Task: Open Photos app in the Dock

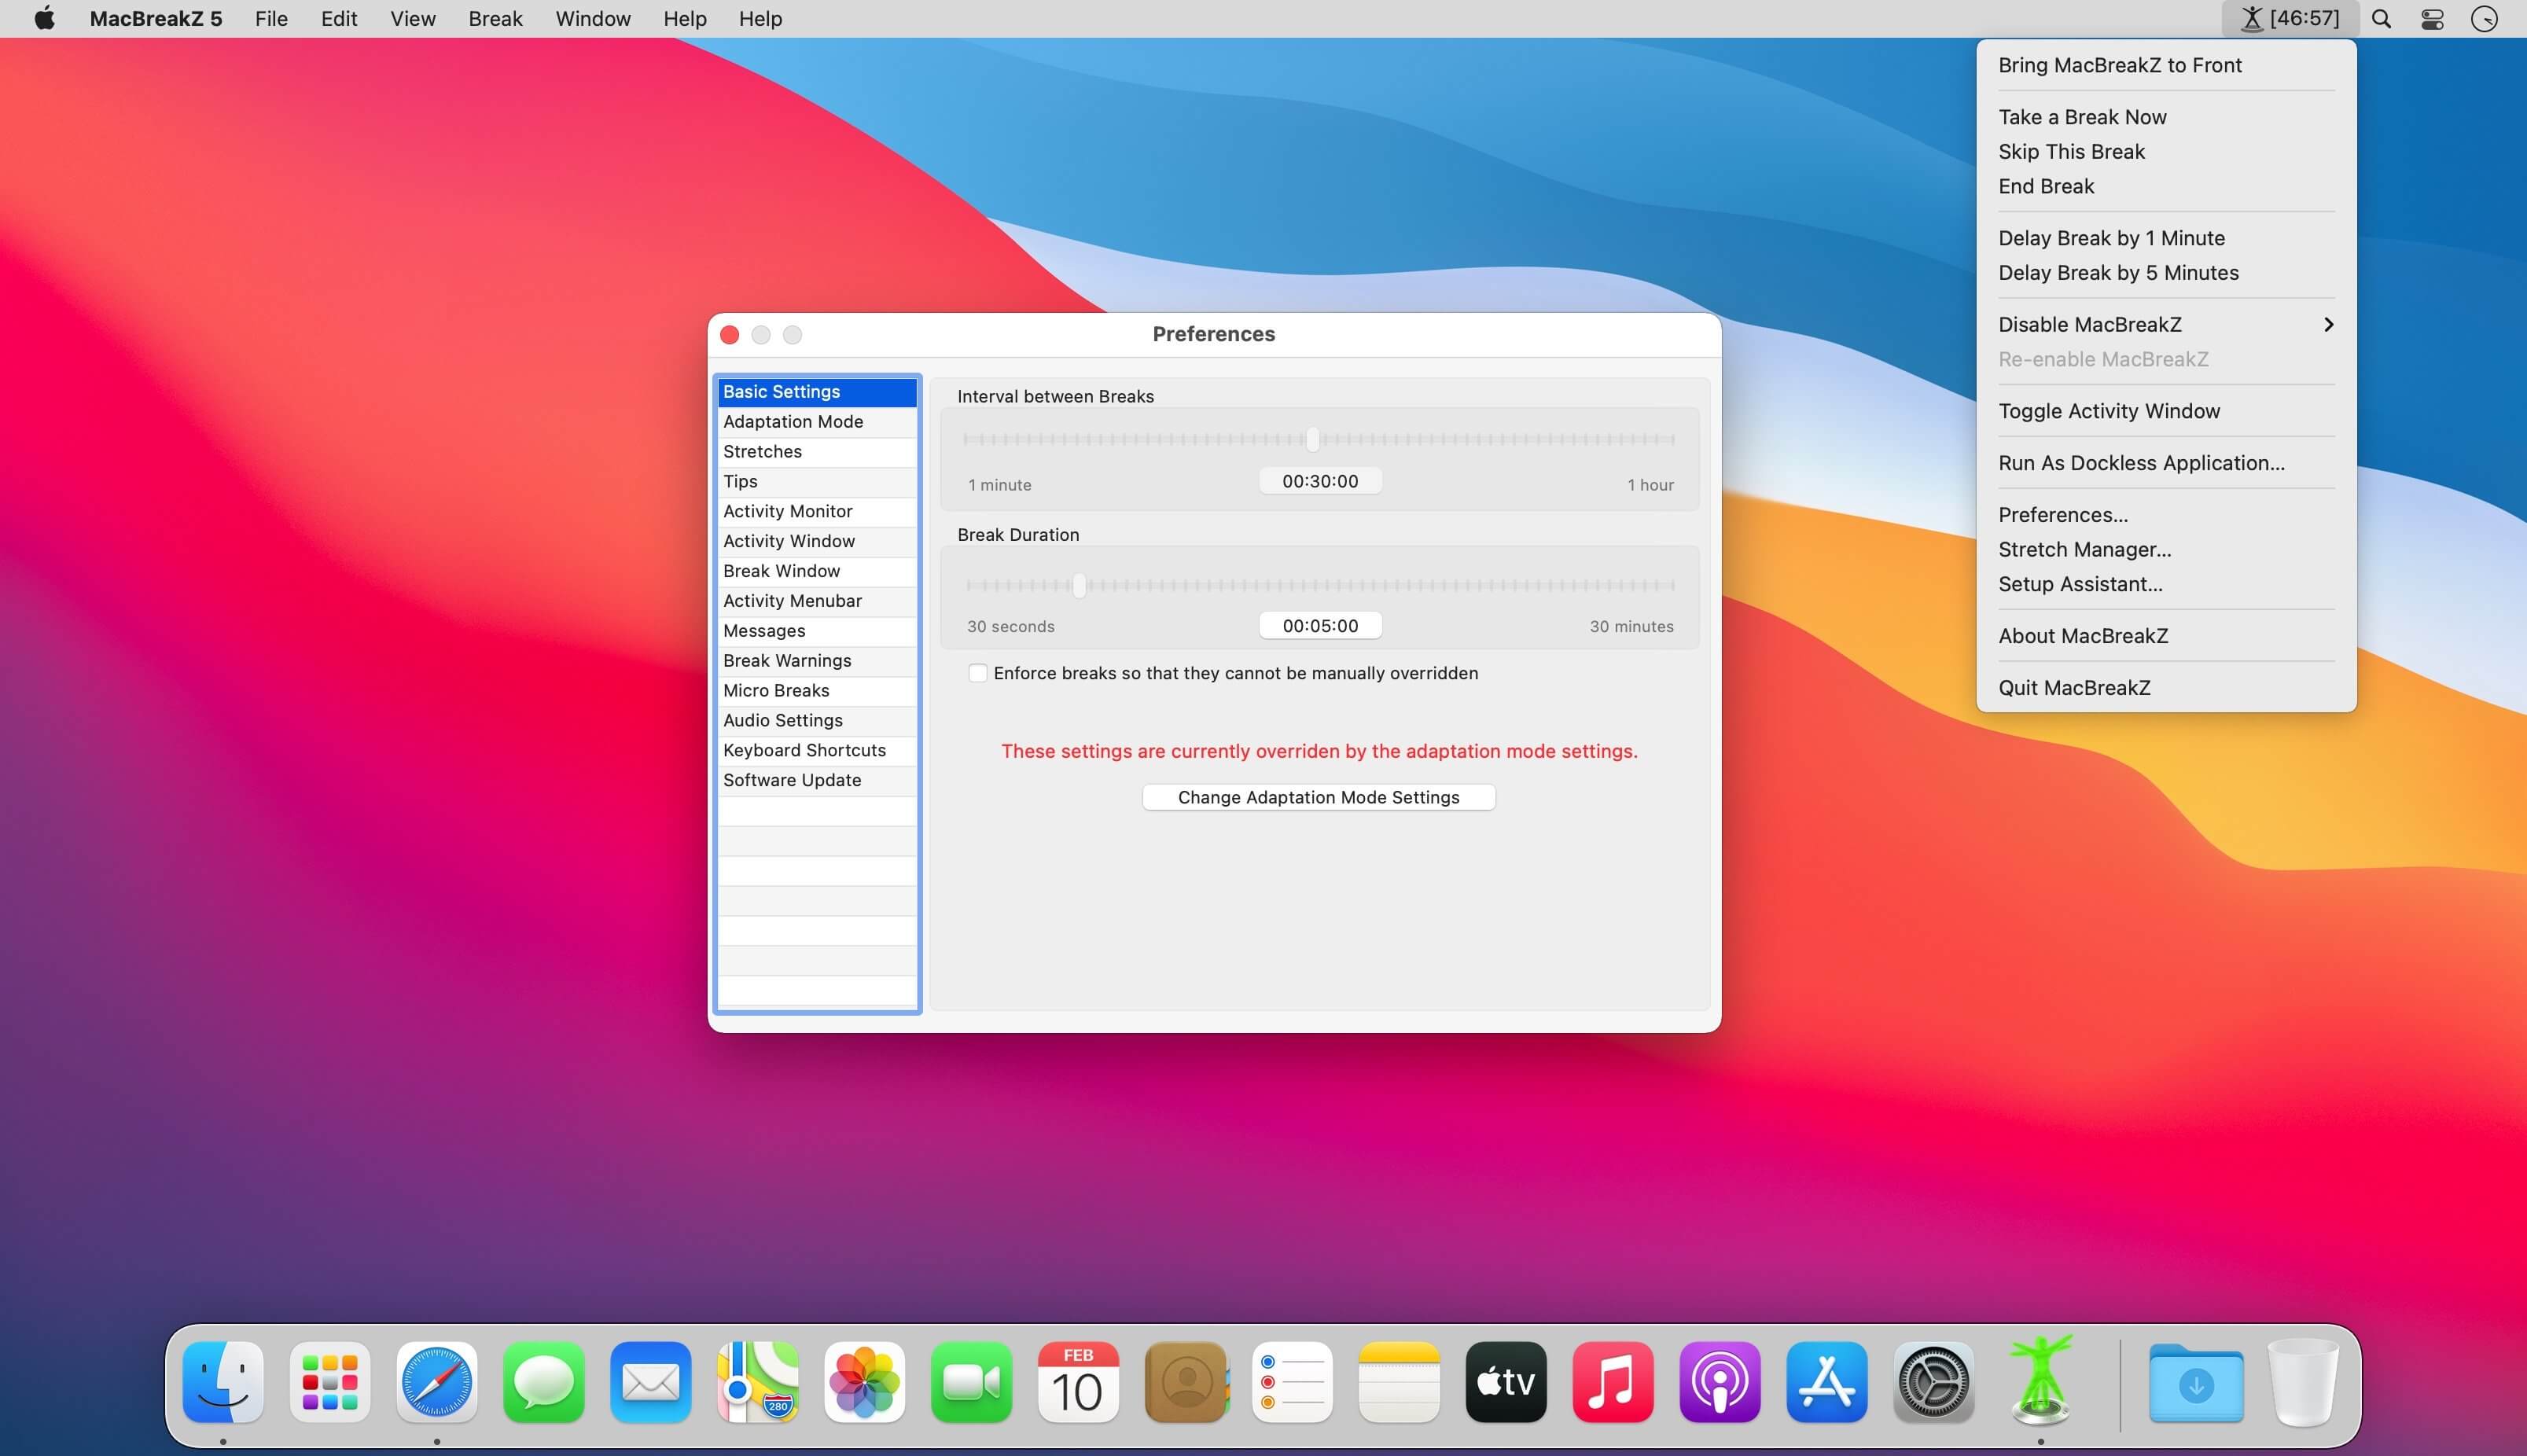Action: 865,1382
